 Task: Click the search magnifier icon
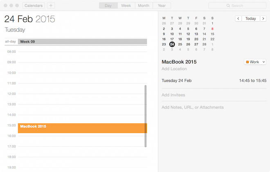[228, 6]
